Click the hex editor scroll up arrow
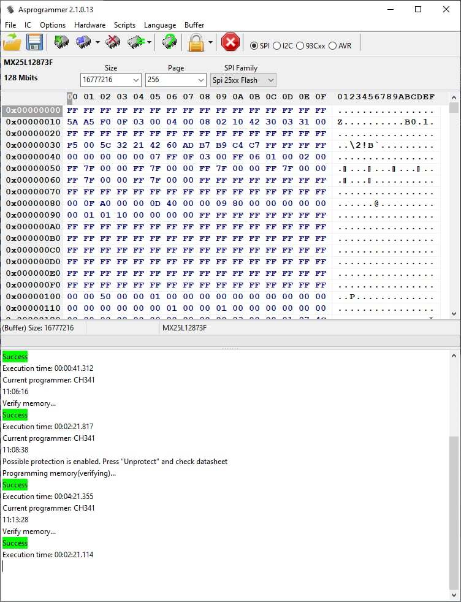The image size is (461, 602). 454,97
